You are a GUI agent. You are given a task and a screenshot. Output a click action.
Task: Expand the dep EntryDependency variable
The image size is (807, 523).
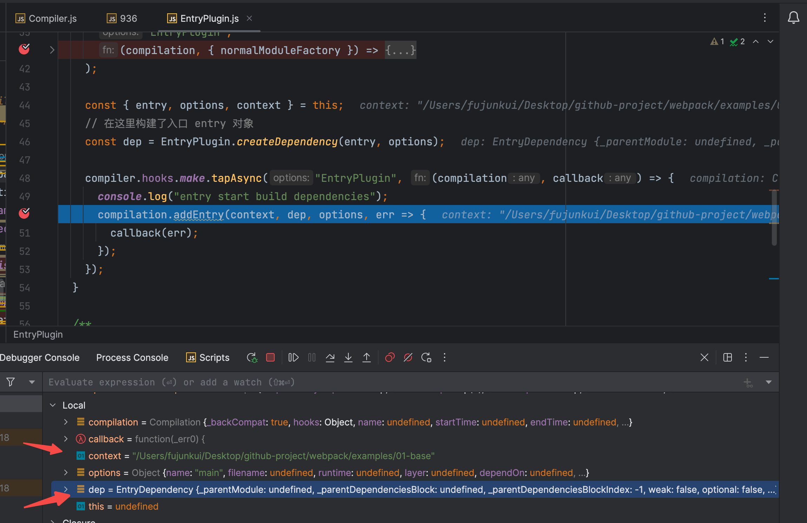(66, 489)
